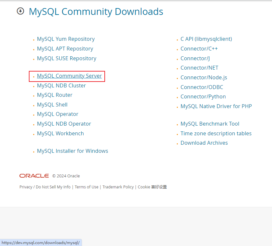Click the MySQL Community Downloads heading
The height and width of the screenshot is (246, 272).
pyautogui.click(x=96, y=12)
